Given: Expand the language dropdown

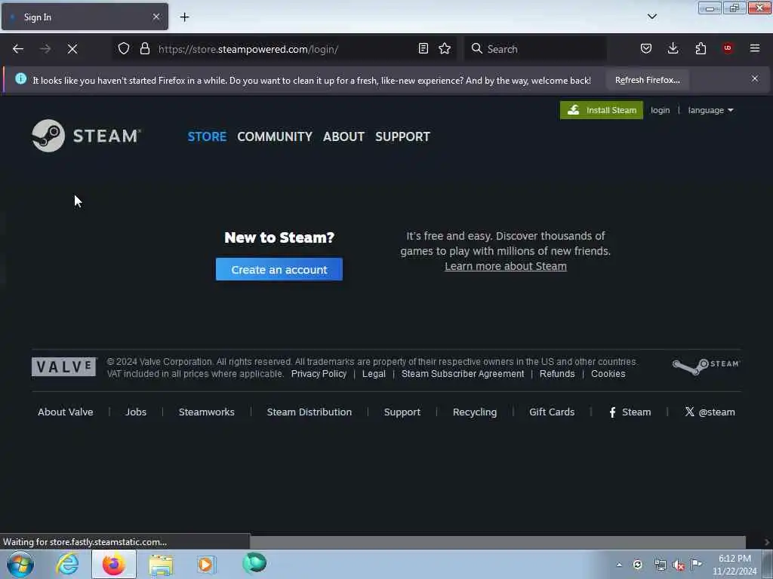Looking at the screenshot, I should pos(710,110).
